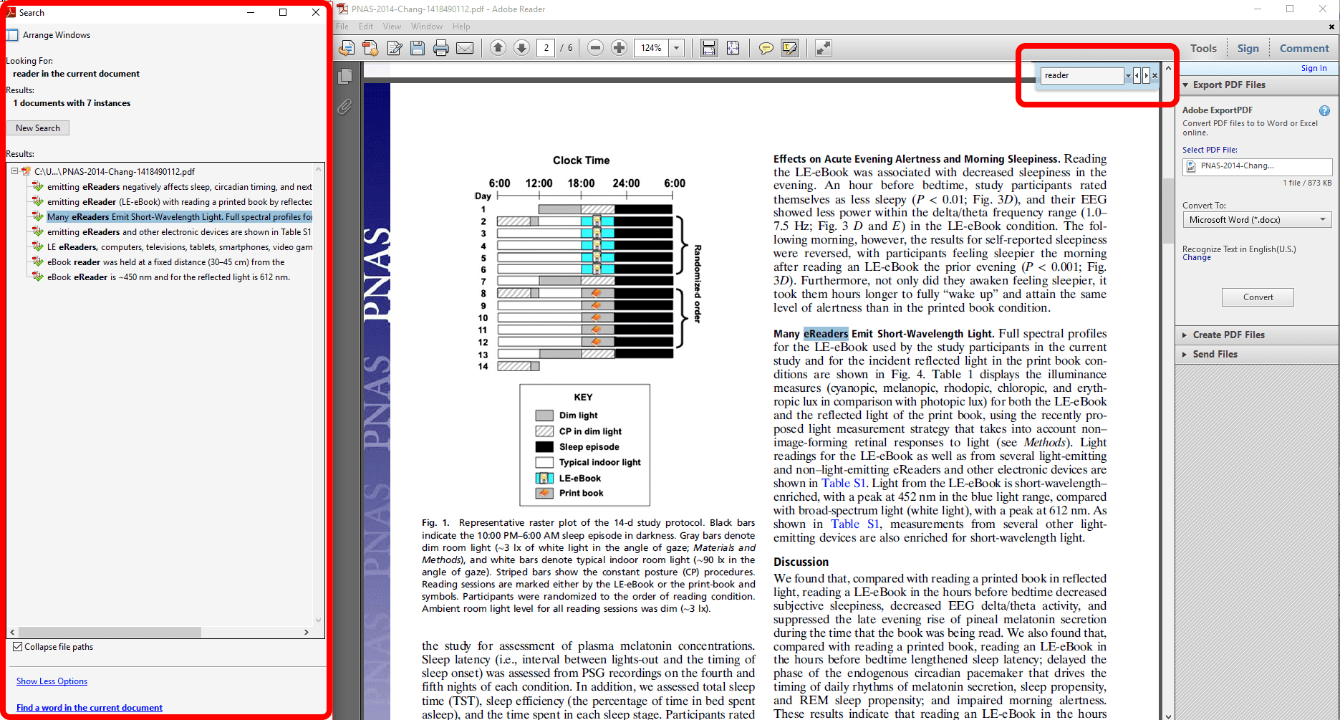Click the Sign In link

pyautogui.click(x=1314, y=68)
